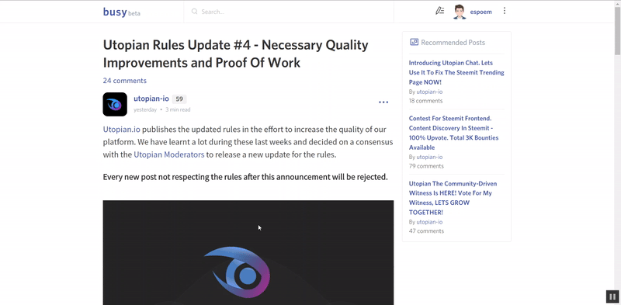Click the bold rejection warning sentence
Screen dimensions: 621x305
pos(245,177)
